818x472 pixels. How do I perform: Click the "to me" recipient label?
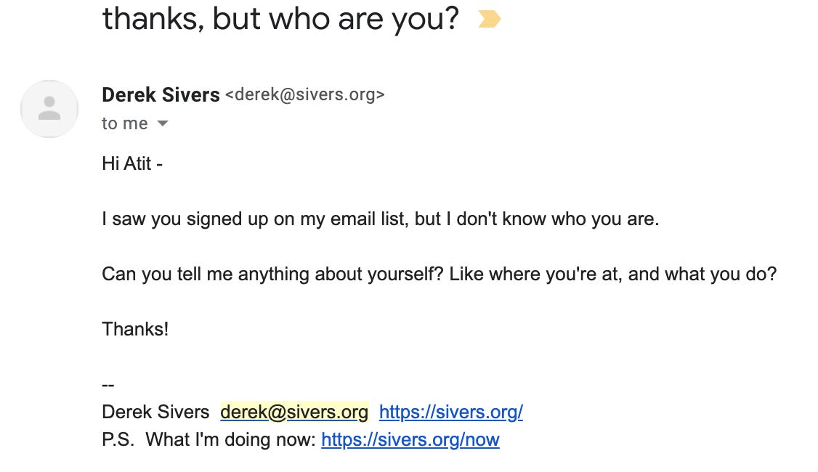(x=124, y=124)
